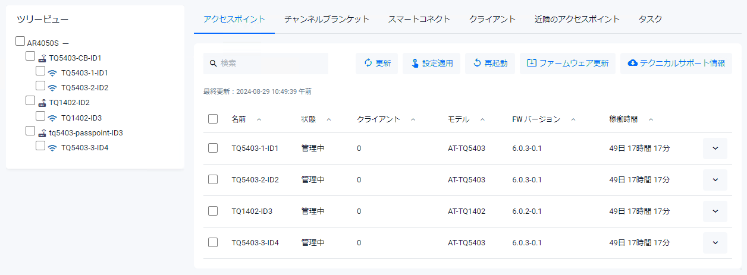Click the router icon beside TQ5403-CB-ID1
747x275 pixels.
click(42, 58)
